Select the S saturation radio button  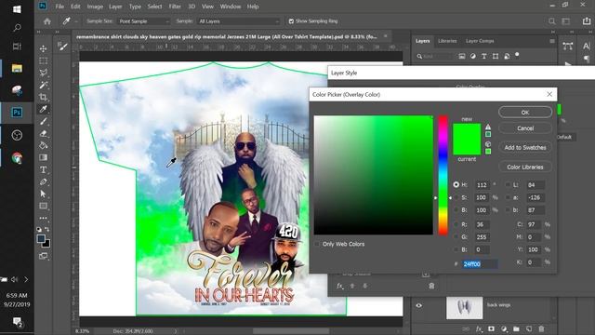[456, 197]
